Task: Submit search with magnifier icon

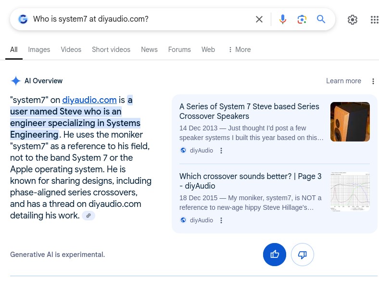Action: click(x=321, y=19)
